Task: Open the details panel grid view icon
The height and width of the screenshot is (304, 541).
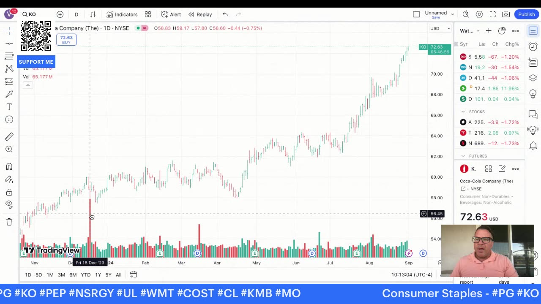Action: pos(489,169)
